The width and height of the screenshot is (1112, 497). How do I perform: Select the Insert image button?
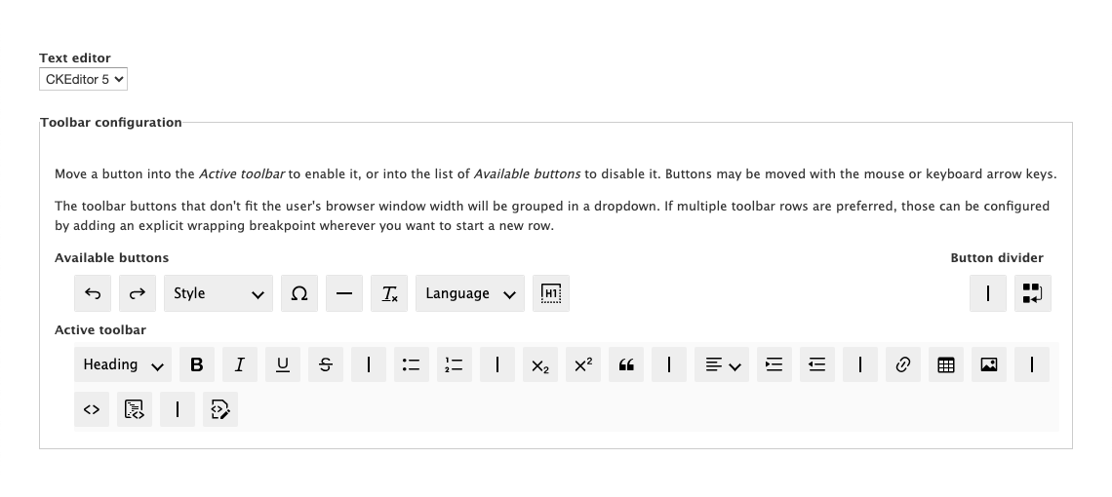[x=988, y=364]
